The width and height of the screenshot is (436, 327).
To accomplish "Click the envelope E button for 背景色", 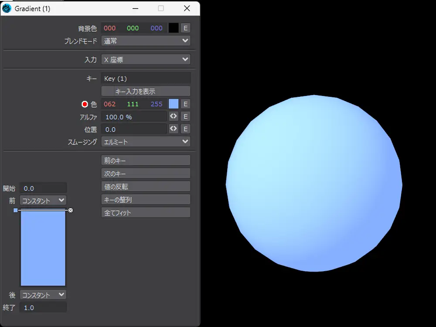I will pyautogui.click(x=185, y=28).
